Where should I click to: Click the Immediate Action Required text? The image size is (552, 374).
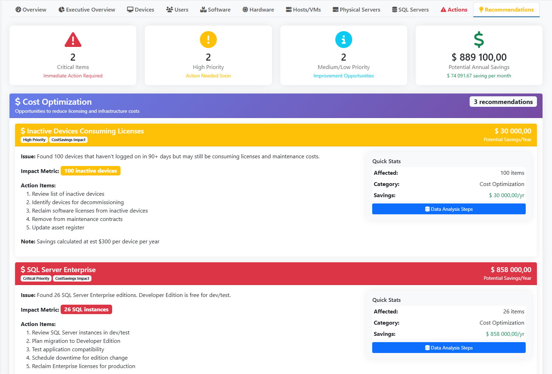pyautogui.click(x=73, y=76)
